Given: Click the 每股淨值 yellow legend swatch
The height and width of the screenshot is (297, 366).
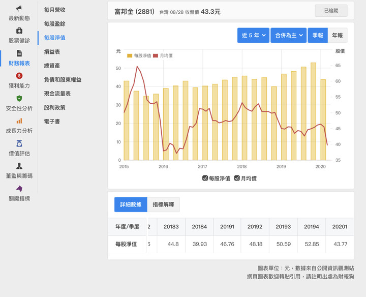Looking at the screenshot, I should [x=130, y=55].
